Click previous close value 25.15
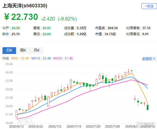157x129 pixels. tap(16, 34)
